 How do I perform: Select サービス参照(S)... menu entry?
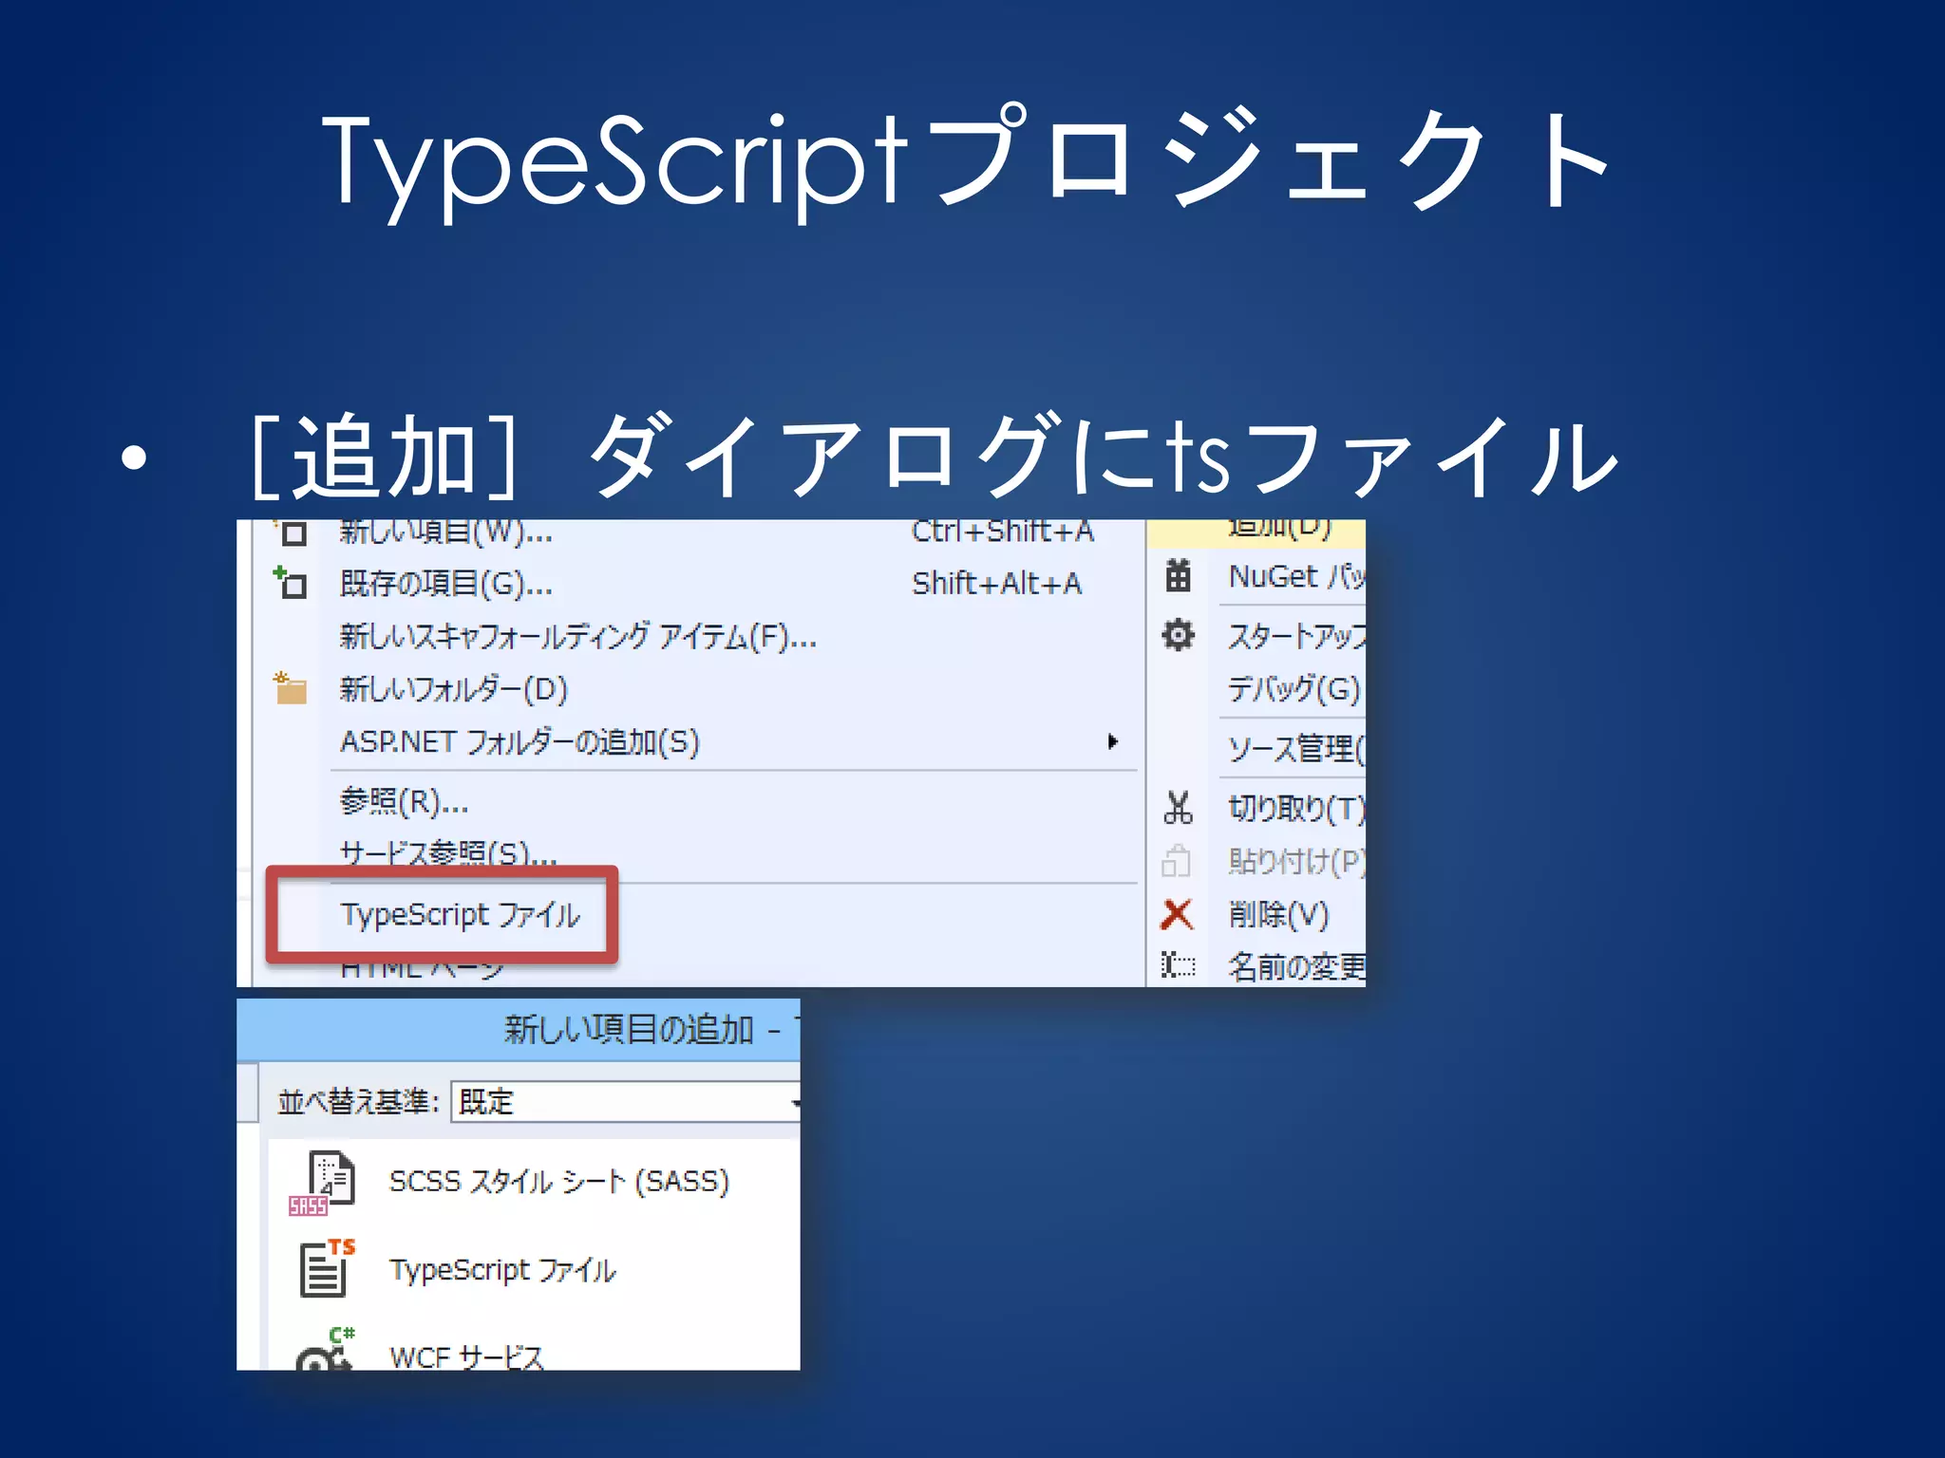[448, 853]
